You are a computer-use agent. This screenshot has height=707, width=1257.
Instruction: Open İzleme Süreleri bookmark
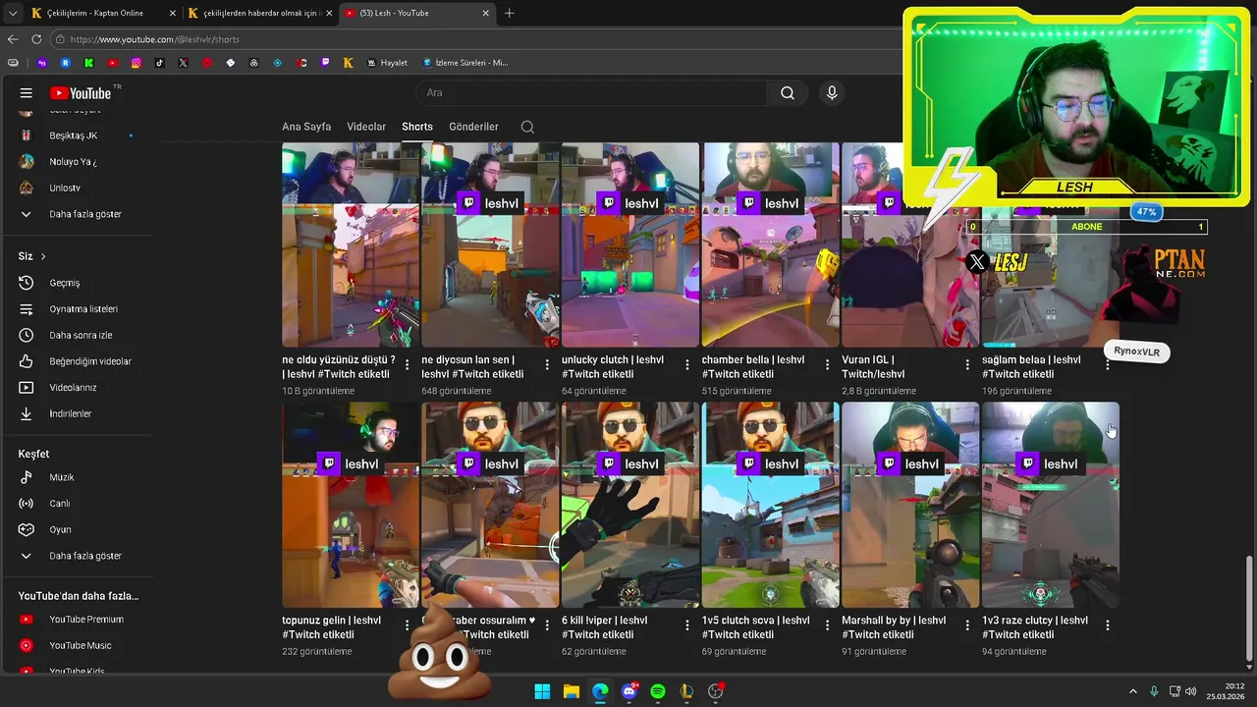[465, 63]
